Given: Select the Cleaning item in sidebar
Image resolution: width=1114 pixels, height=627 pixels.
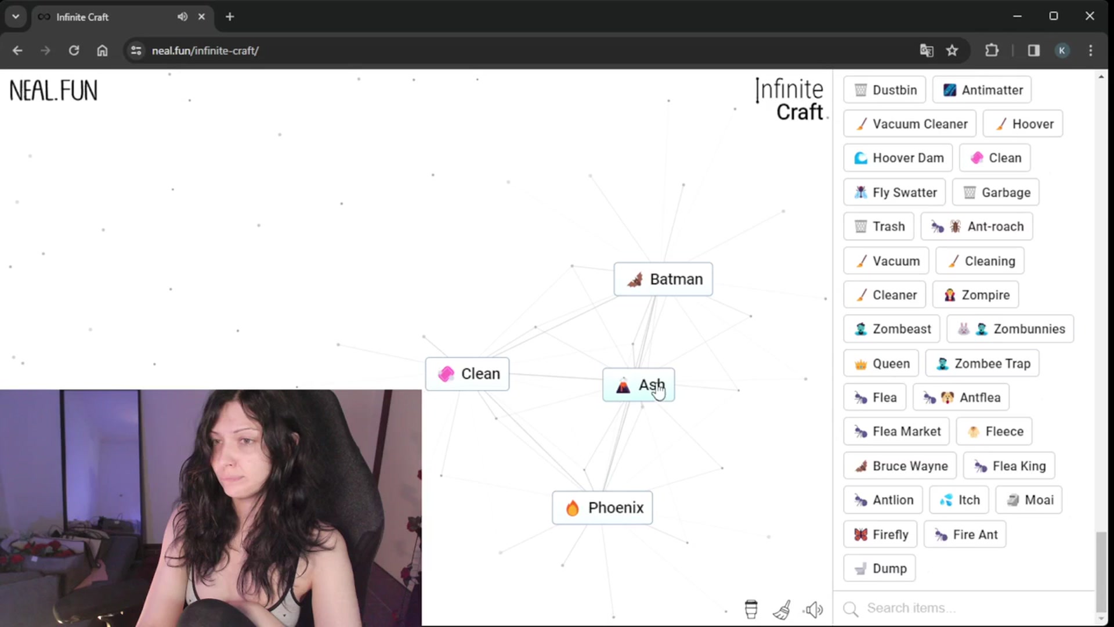Looking at the screenshot, I should 980,261.
